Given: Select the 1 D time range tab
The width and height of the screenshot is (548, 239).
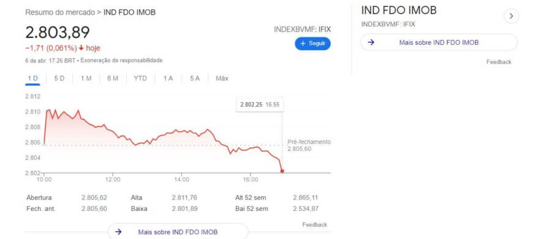Looking at the screenshot, I should [32, 78].
